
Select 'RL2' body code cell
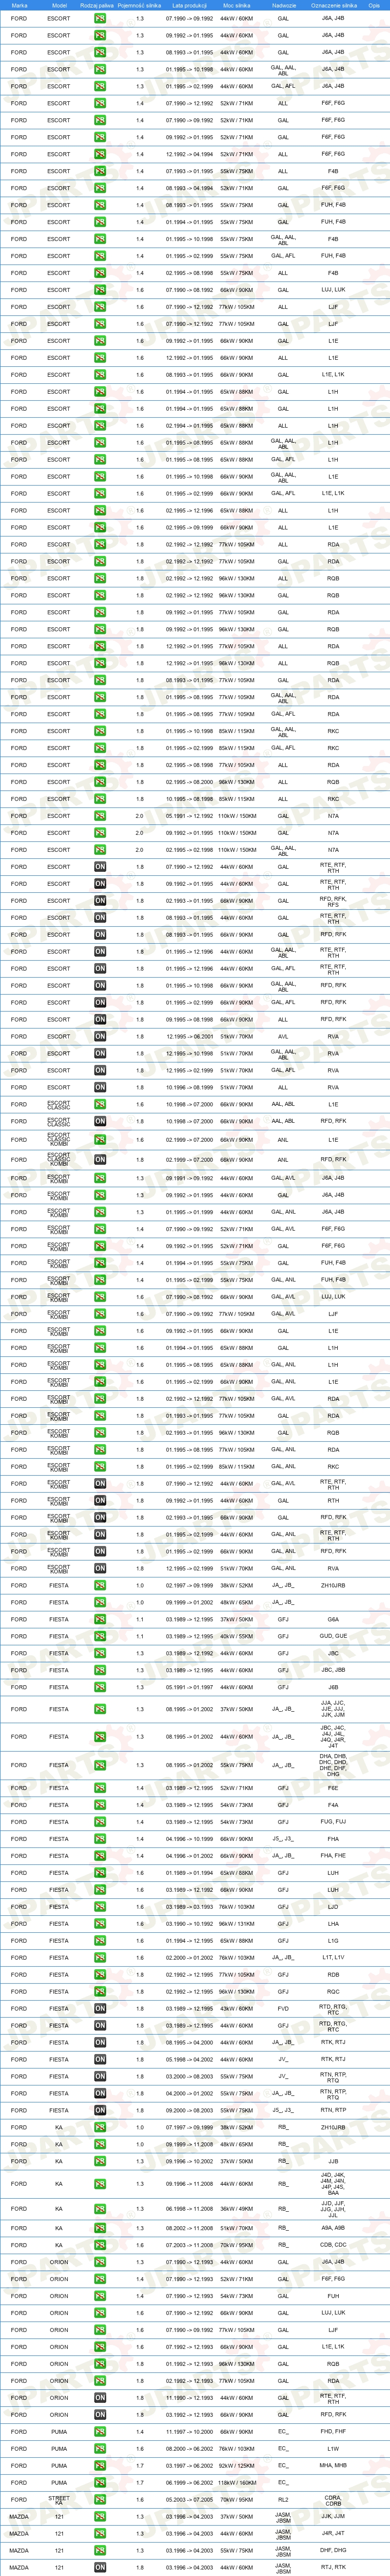coord(283,2499)
